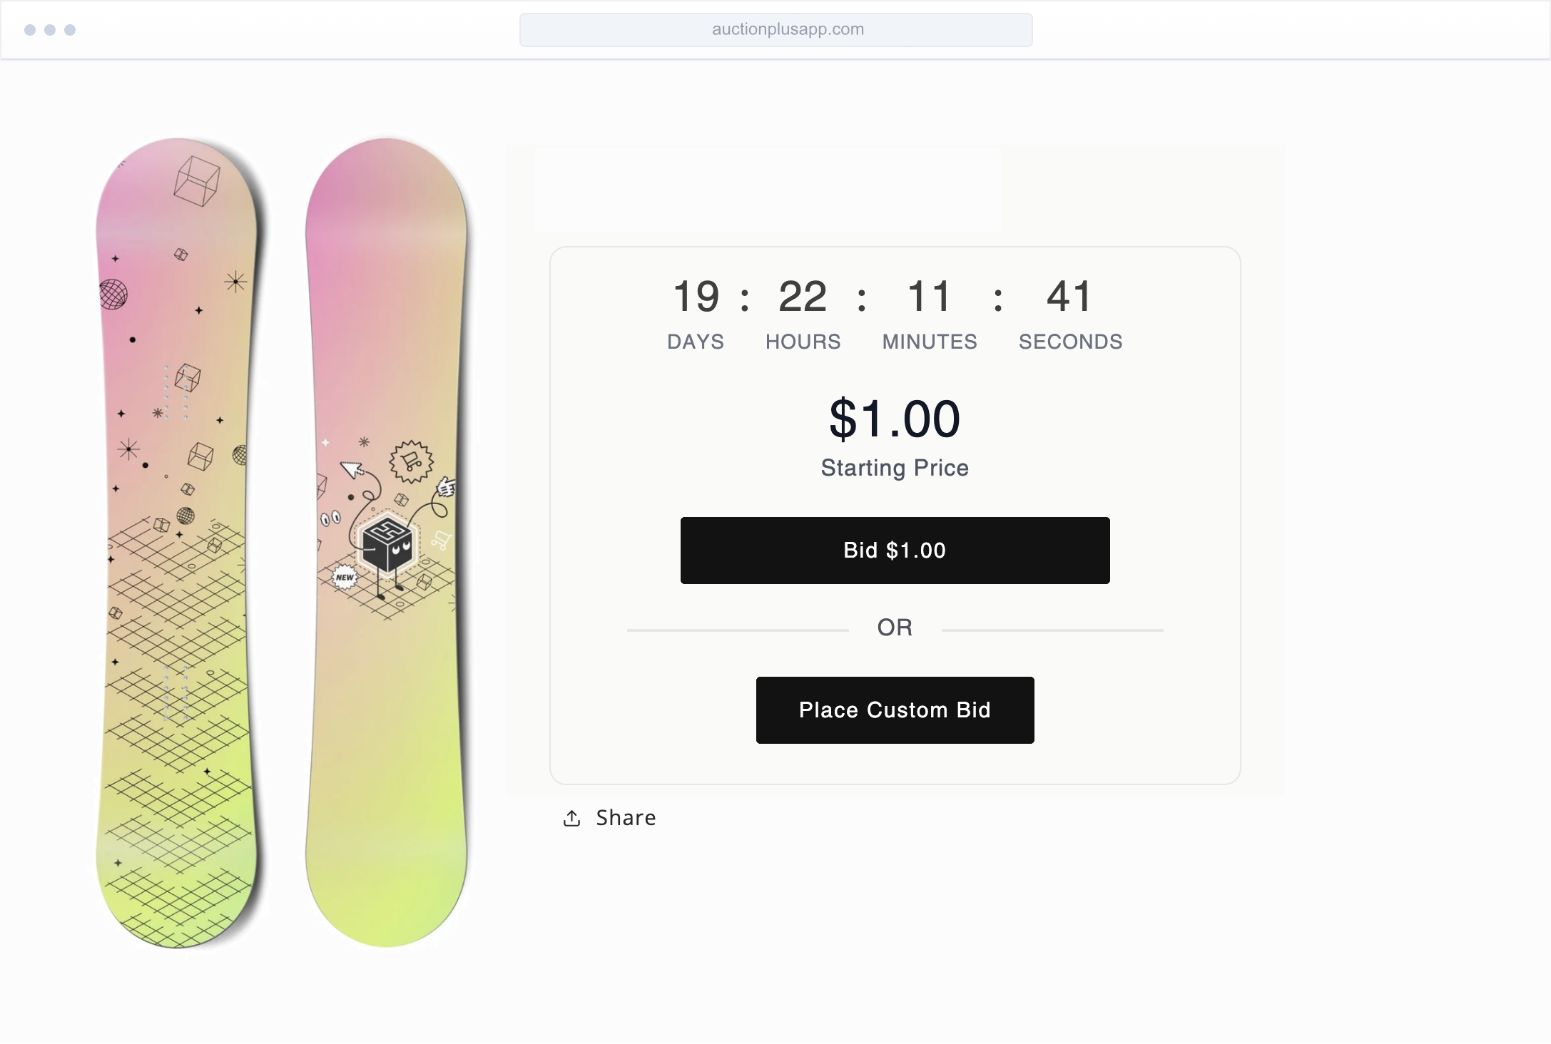The height and width of the screenshot is (1044, 1551).
Task: Click the minutes countdown value 11
Action: point(929,297)
